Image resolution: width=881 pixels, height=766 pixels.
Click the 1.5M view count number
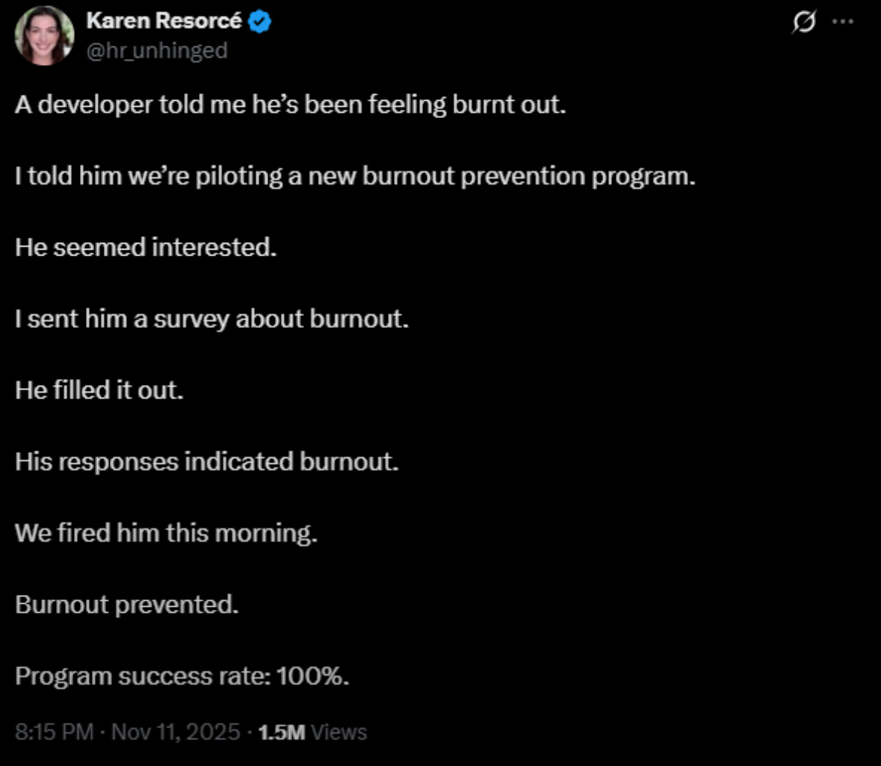[281, 732]
